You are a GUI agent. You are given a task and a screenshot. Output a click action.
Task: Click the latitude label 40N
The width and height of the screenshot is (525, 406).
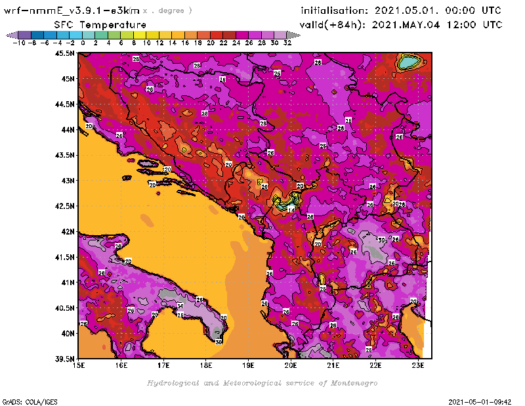[68, 334]
